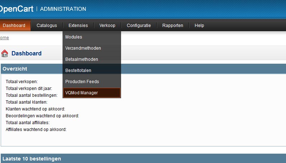Viewport: 286px width, 163px height.
Task: Open the Rapporten menu
Action: [173, 26]
